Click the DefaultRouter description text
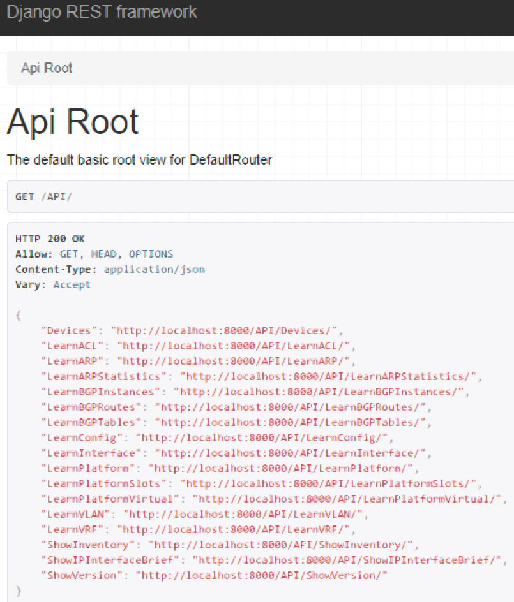The width and height of the screenshot is (514, 602). pyautogui.click(x=139, y=159)
